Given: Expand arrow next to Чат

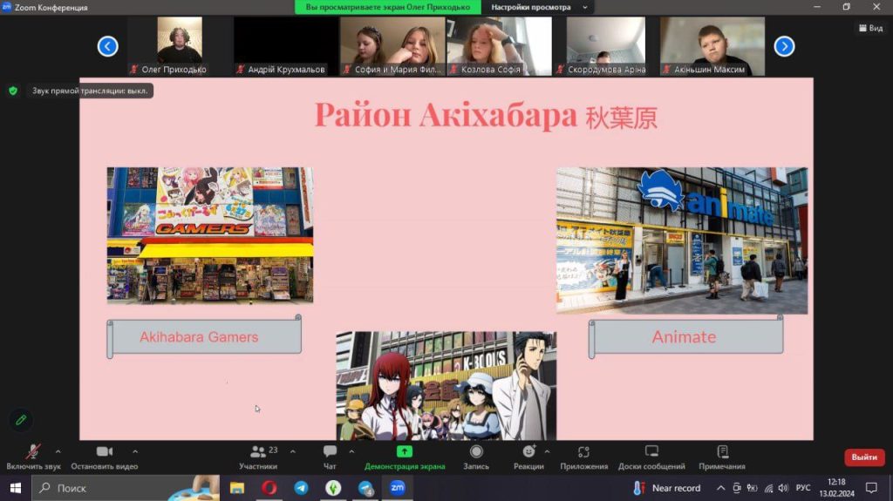Looking at the screenshot, I should pos(351,451).
